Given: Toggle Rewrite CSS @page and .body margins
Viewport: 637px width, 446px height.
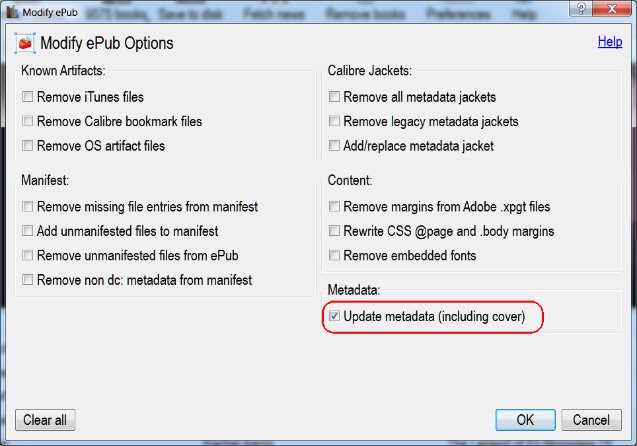Looking at the screenshot, I should pos(334,231).
